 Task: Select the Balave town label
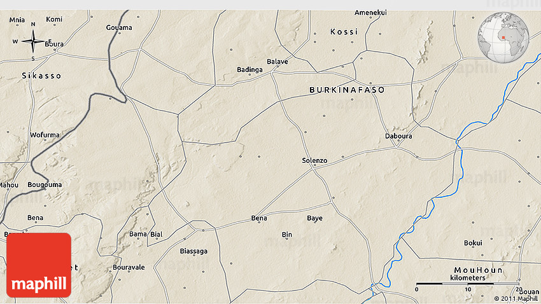pos(278,62)
